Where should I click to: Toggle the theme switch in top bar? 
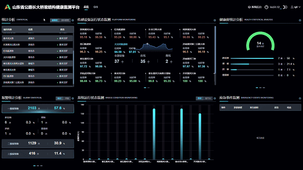[x=285, y=7]
